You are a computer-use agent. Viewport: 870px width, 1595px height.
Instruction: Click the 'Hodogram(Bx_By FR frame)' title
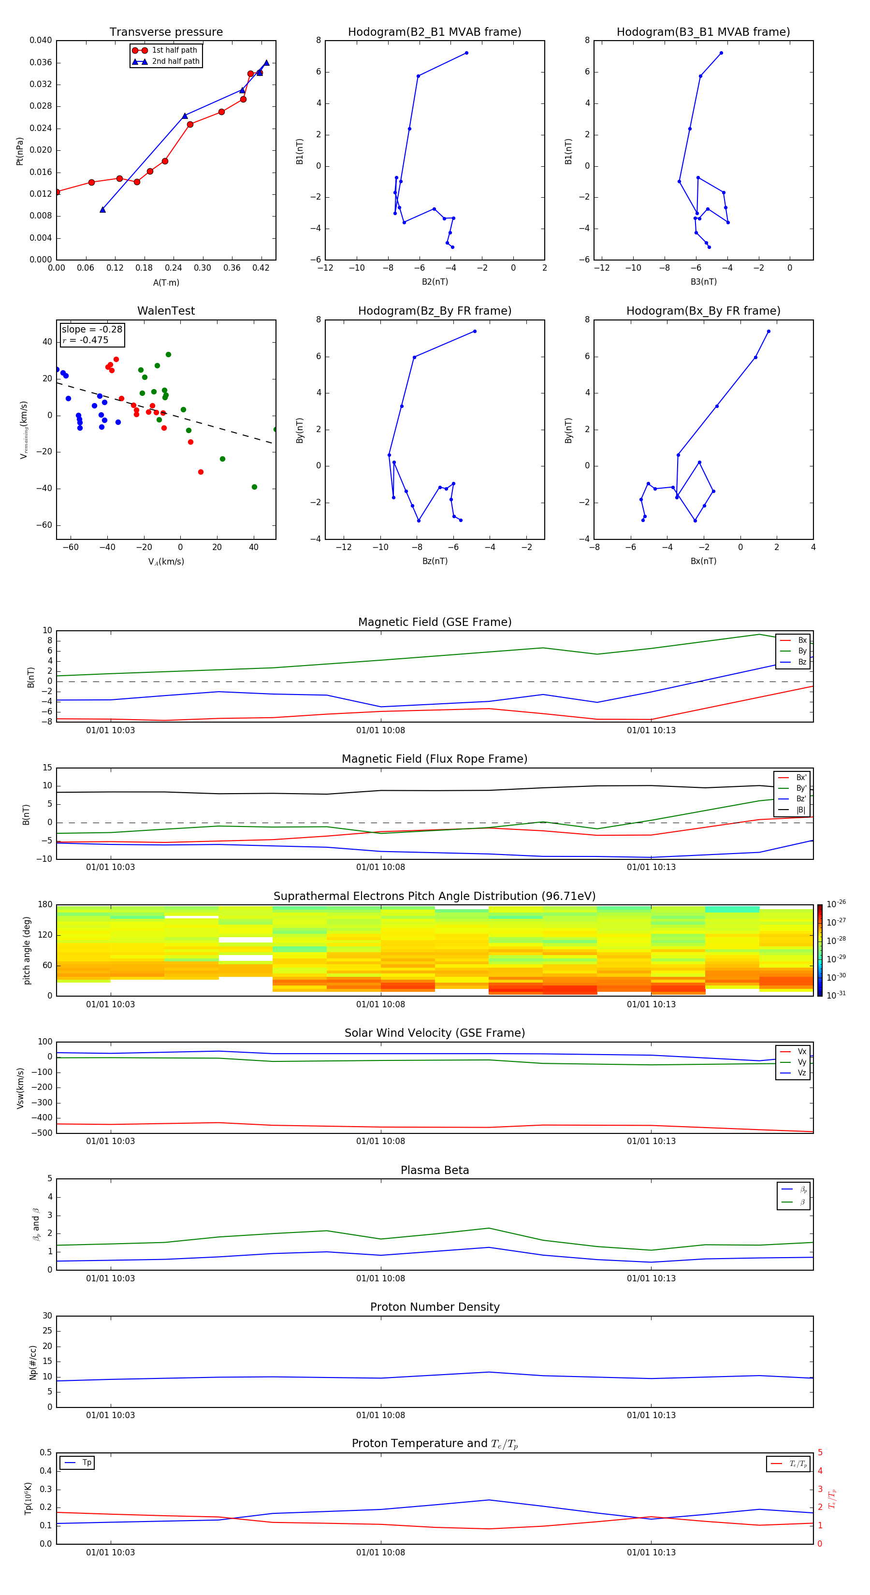tap(703, 311)
